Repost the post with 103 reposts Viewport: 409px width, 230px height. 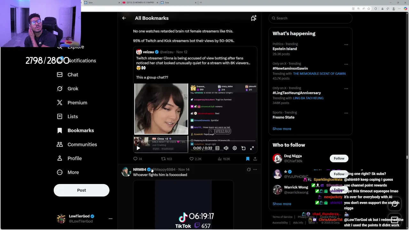(x=166, y=159)
